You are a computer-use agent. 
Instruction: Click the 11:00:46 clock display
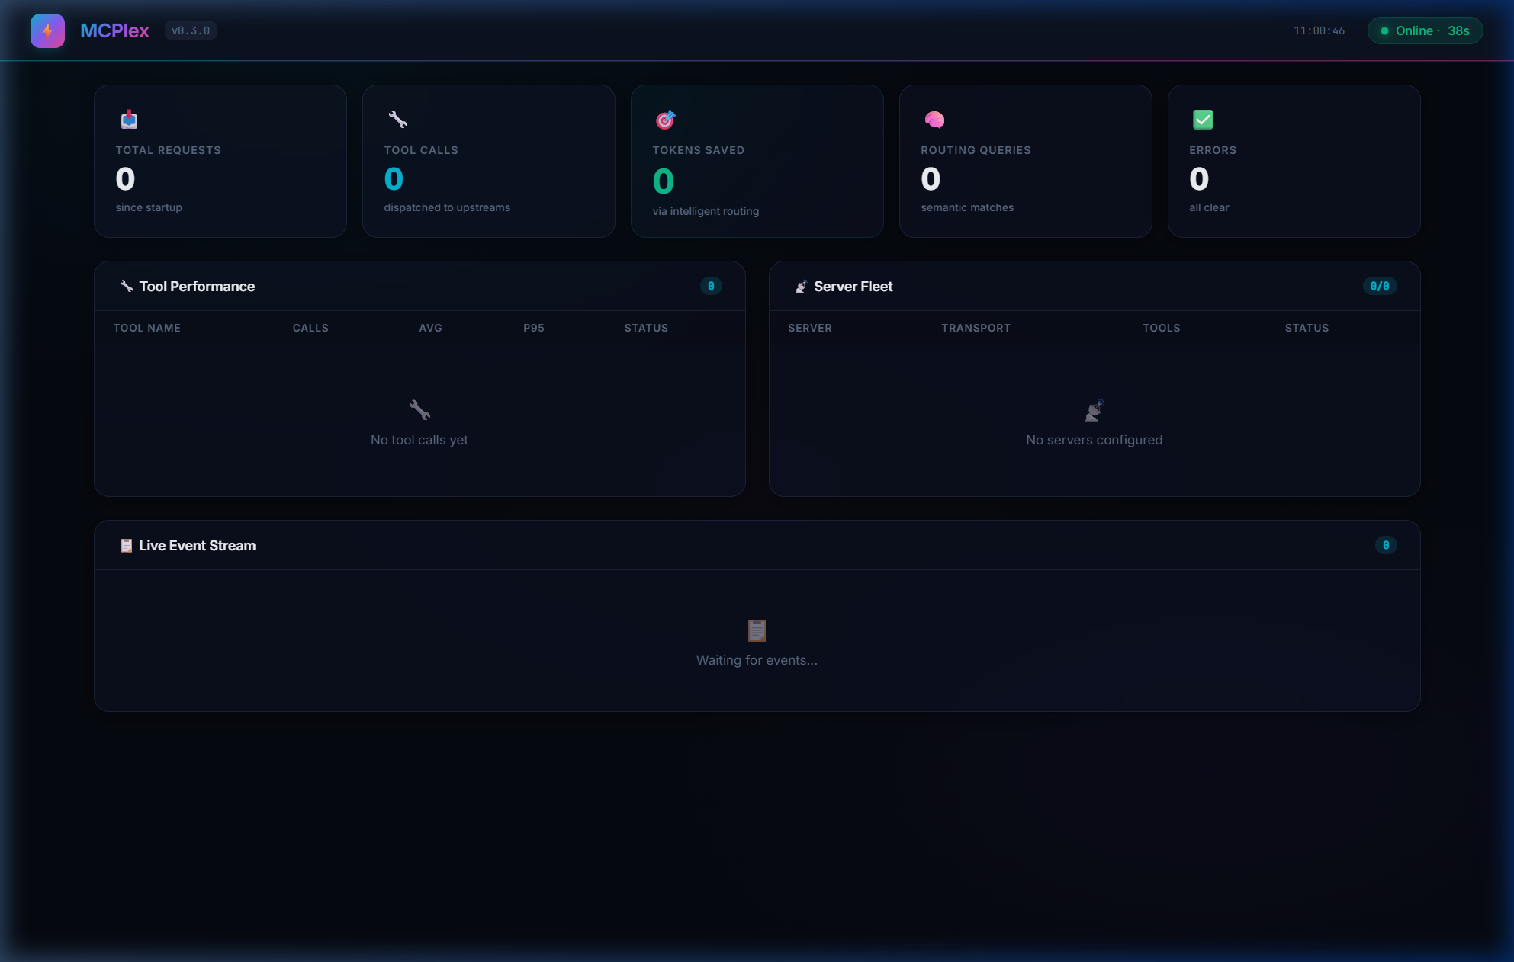point(1319,31)
